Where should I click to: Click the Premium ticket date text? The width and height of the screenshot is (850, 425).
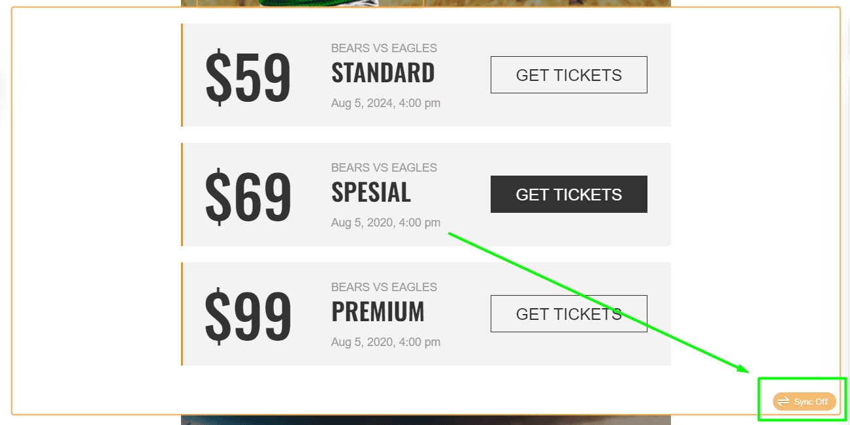385,342
